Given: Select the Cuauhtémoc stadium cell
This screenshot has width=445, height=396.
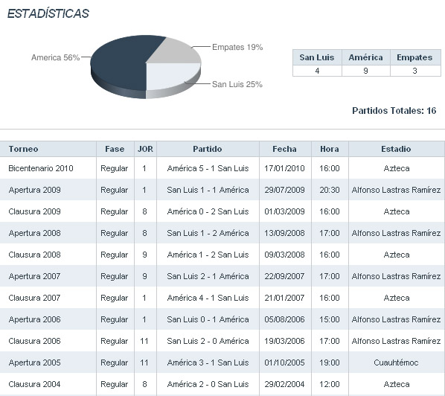Looking at the screenshot, I should tap(396, 363).
